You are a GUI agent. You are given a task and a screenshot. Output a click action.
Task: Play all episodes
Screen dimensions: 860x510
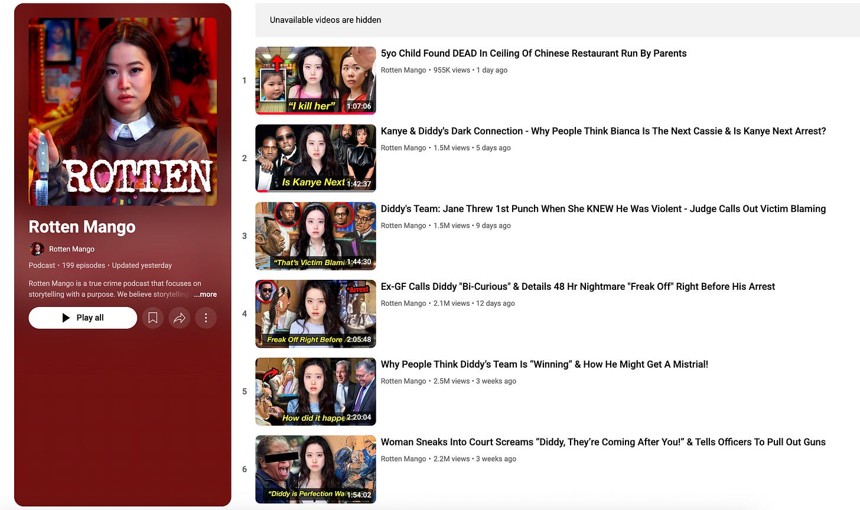pos(83,318)
